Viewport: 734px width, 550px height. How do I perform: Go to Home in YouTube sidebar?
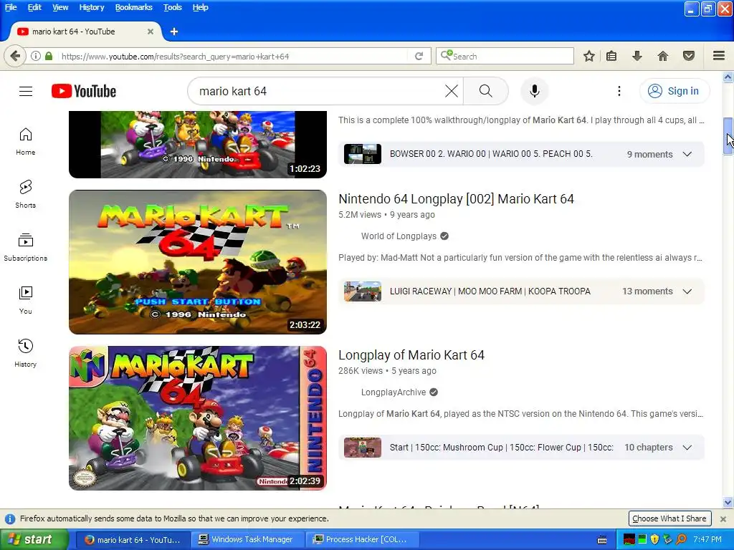coord(25,142)
